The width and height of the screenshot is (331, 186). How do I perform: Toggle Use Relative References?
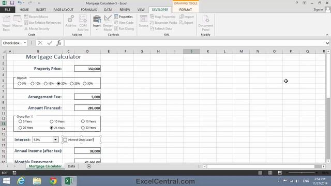[x=42, y=23]
